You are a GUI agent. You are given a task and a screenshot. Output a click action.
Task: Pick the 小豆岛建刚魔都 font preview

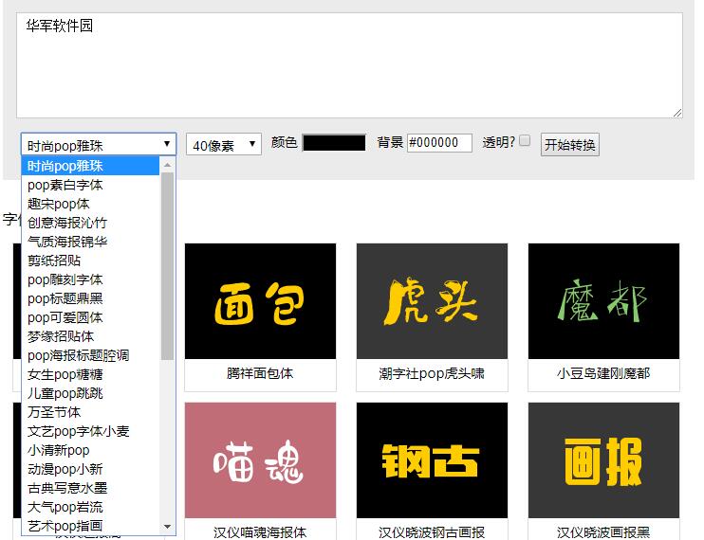point(603,301)
